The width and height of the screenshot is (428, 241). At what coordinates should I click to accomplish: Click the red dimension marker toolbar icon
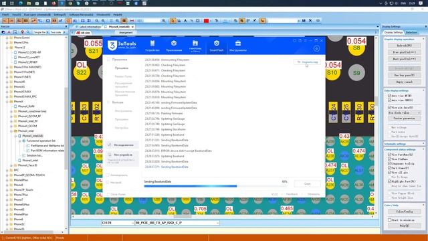pyautogui.click(x=132, y=21)
